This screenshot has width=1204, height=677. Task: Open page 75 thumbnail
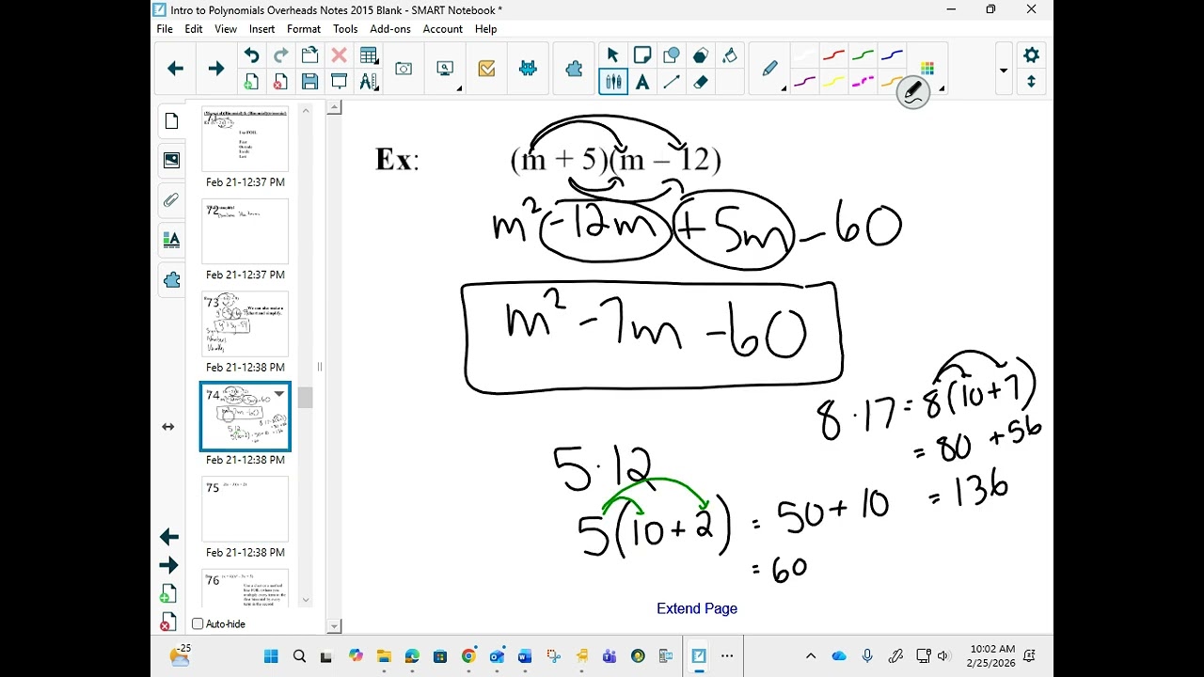246,510
